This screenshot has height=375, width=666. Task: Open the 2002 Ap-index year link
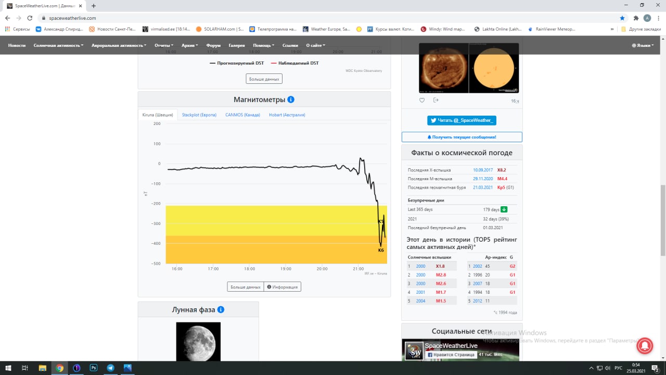pyautogui.click(x=478, y=266)
